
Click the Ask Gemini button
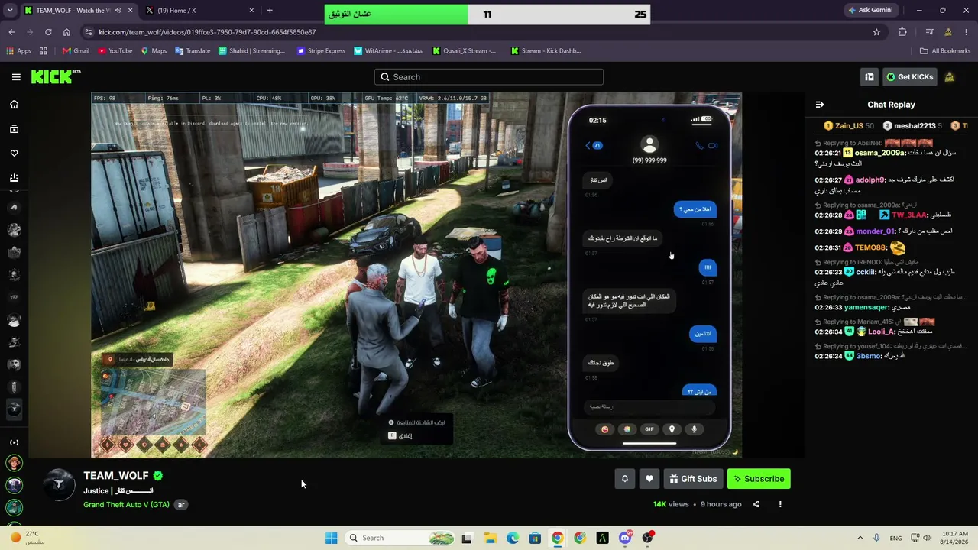[870, 11]
